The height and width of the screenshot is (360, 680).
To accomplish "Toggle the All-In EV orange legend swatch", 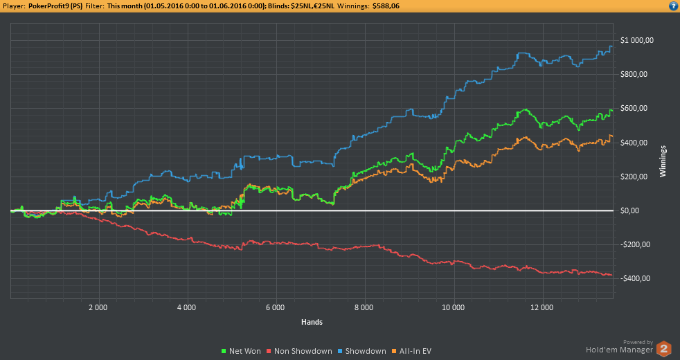I will click(394, 351).
